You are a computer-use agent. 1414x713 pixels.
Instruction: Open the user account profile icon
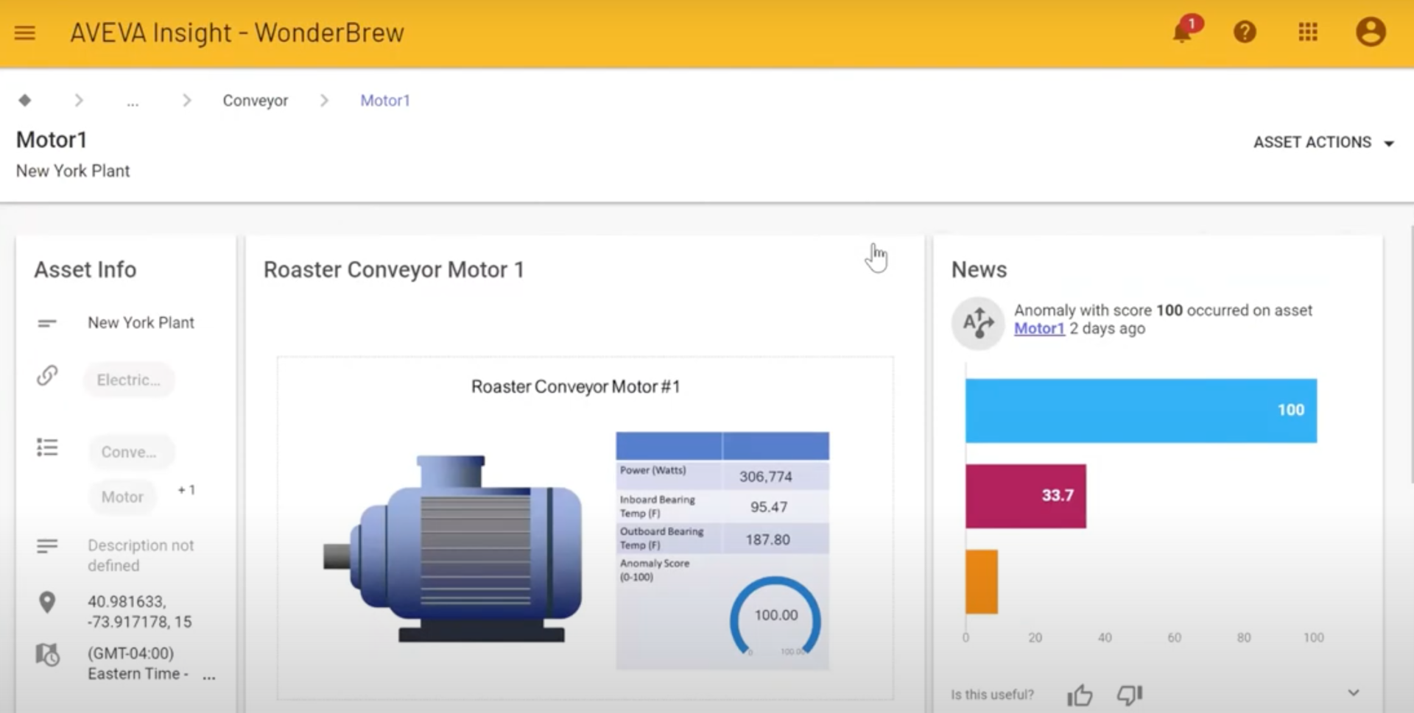[x=1371, y=32]
